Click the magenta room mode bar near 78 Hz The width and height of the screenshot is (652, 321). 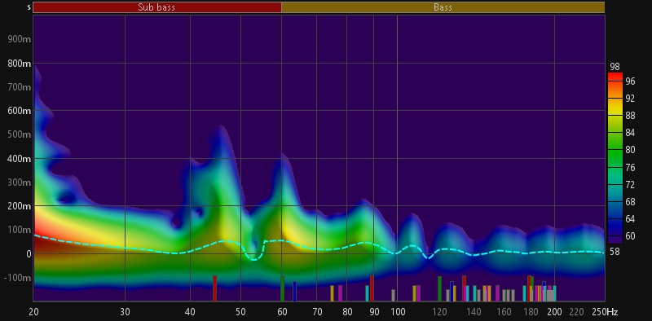(x=340, y=293)
